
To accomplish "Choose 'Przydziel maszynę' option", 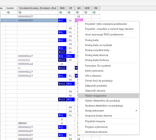I will [x=109, y=121].
